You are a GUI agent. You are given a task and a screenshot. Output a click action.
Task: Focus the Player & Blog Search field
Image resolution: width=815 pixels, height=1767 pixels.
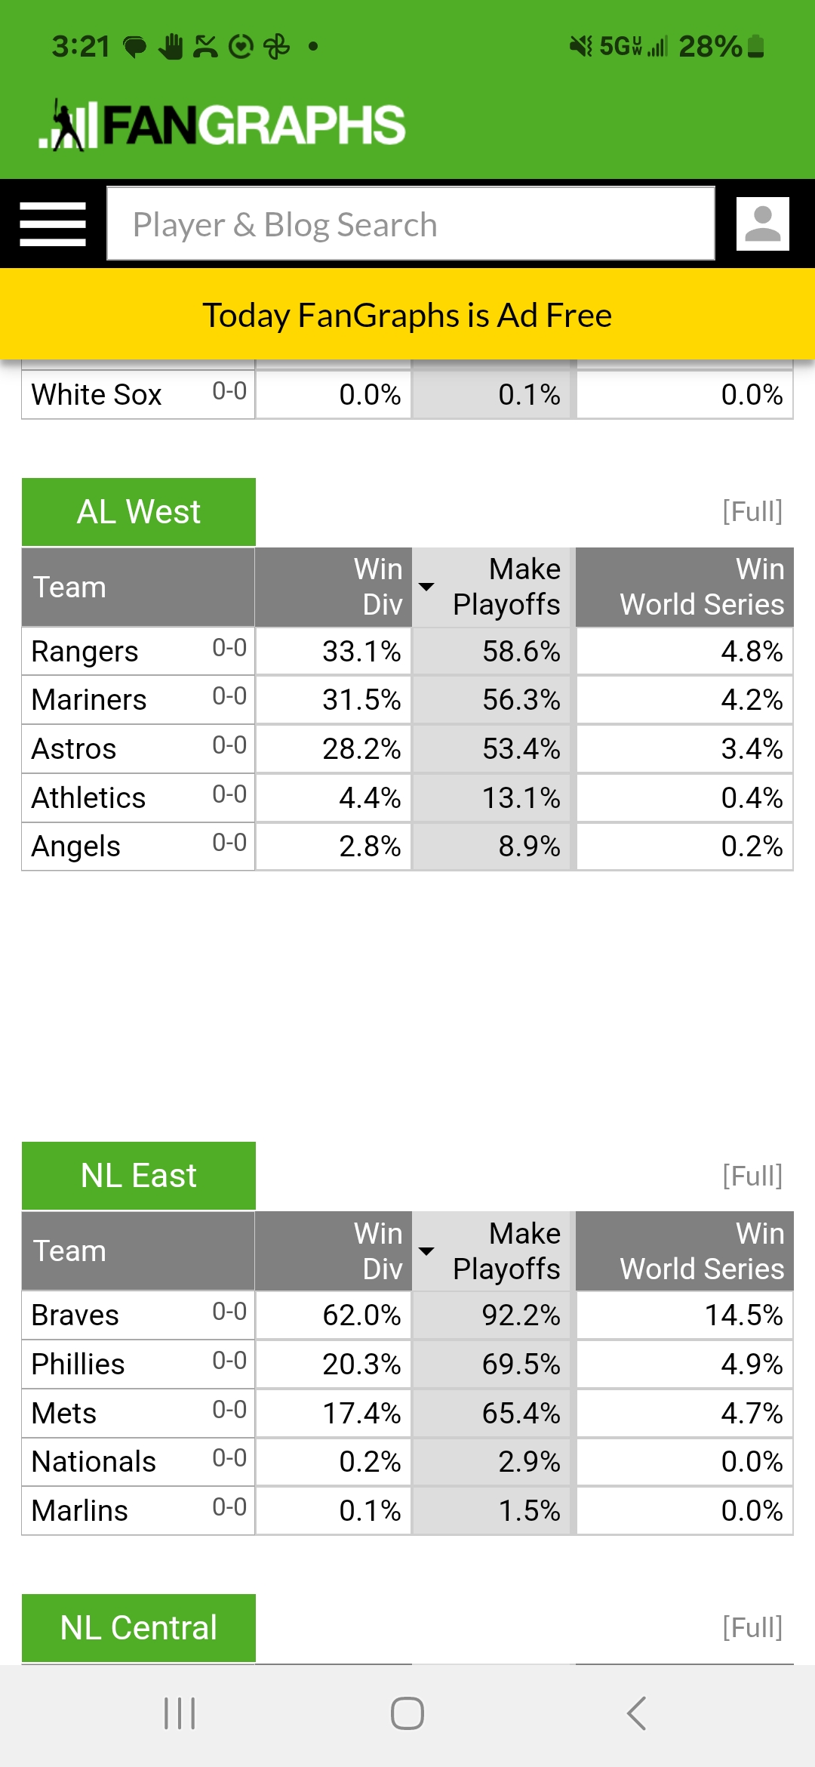pos(411,224)
